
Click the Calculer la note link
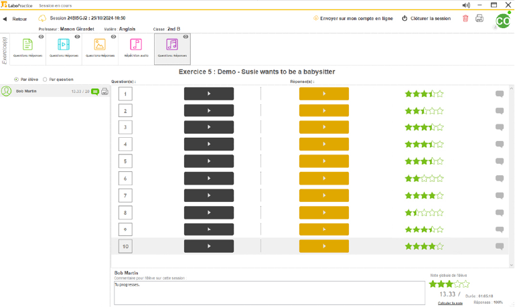pos(450,303)
